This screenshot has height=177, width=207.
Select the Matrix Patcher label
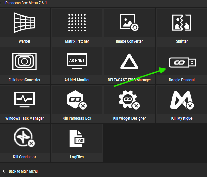[77, 41]
